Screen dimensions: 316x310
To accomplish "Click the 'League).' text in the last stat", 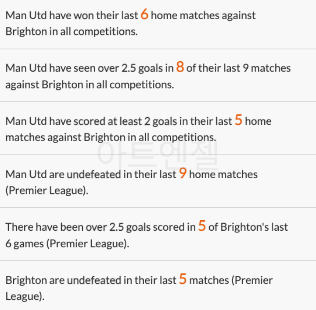I will pyautogui.click(x=25, y=296).
